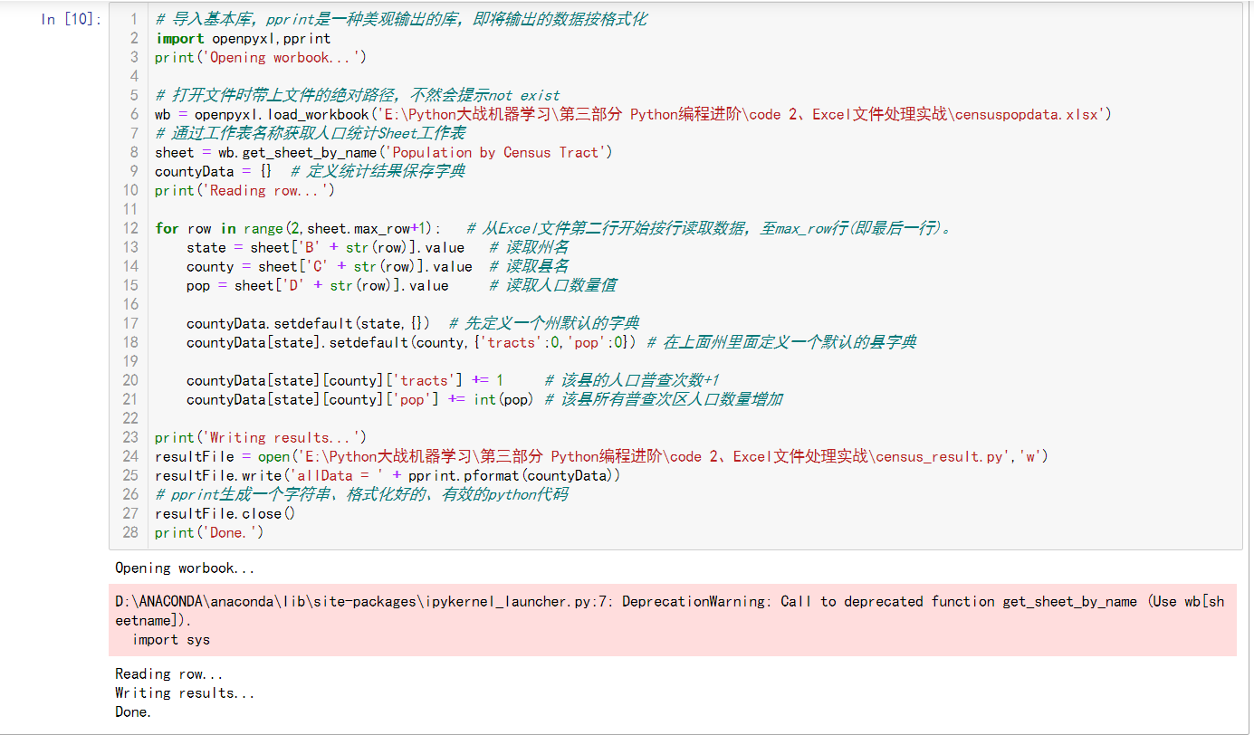Click the resultFile.write('allData = ' ...) line

pyautogui.click(x=388, y=475)
